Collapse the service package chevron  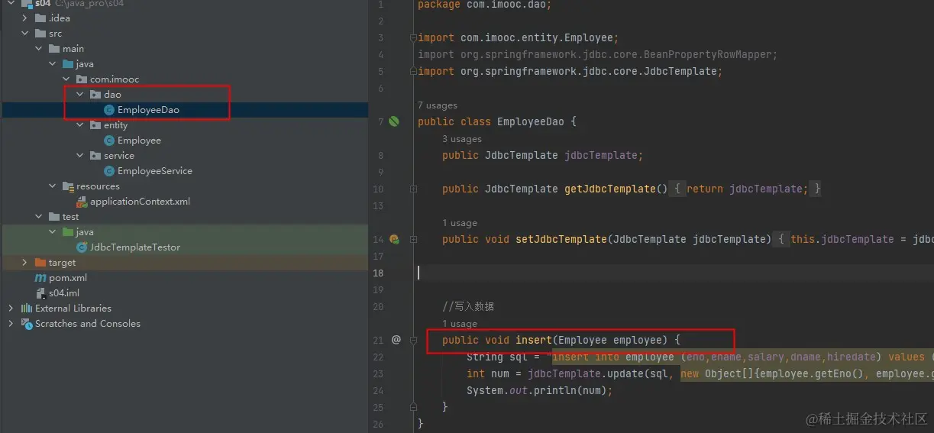[x=80, y=156]
